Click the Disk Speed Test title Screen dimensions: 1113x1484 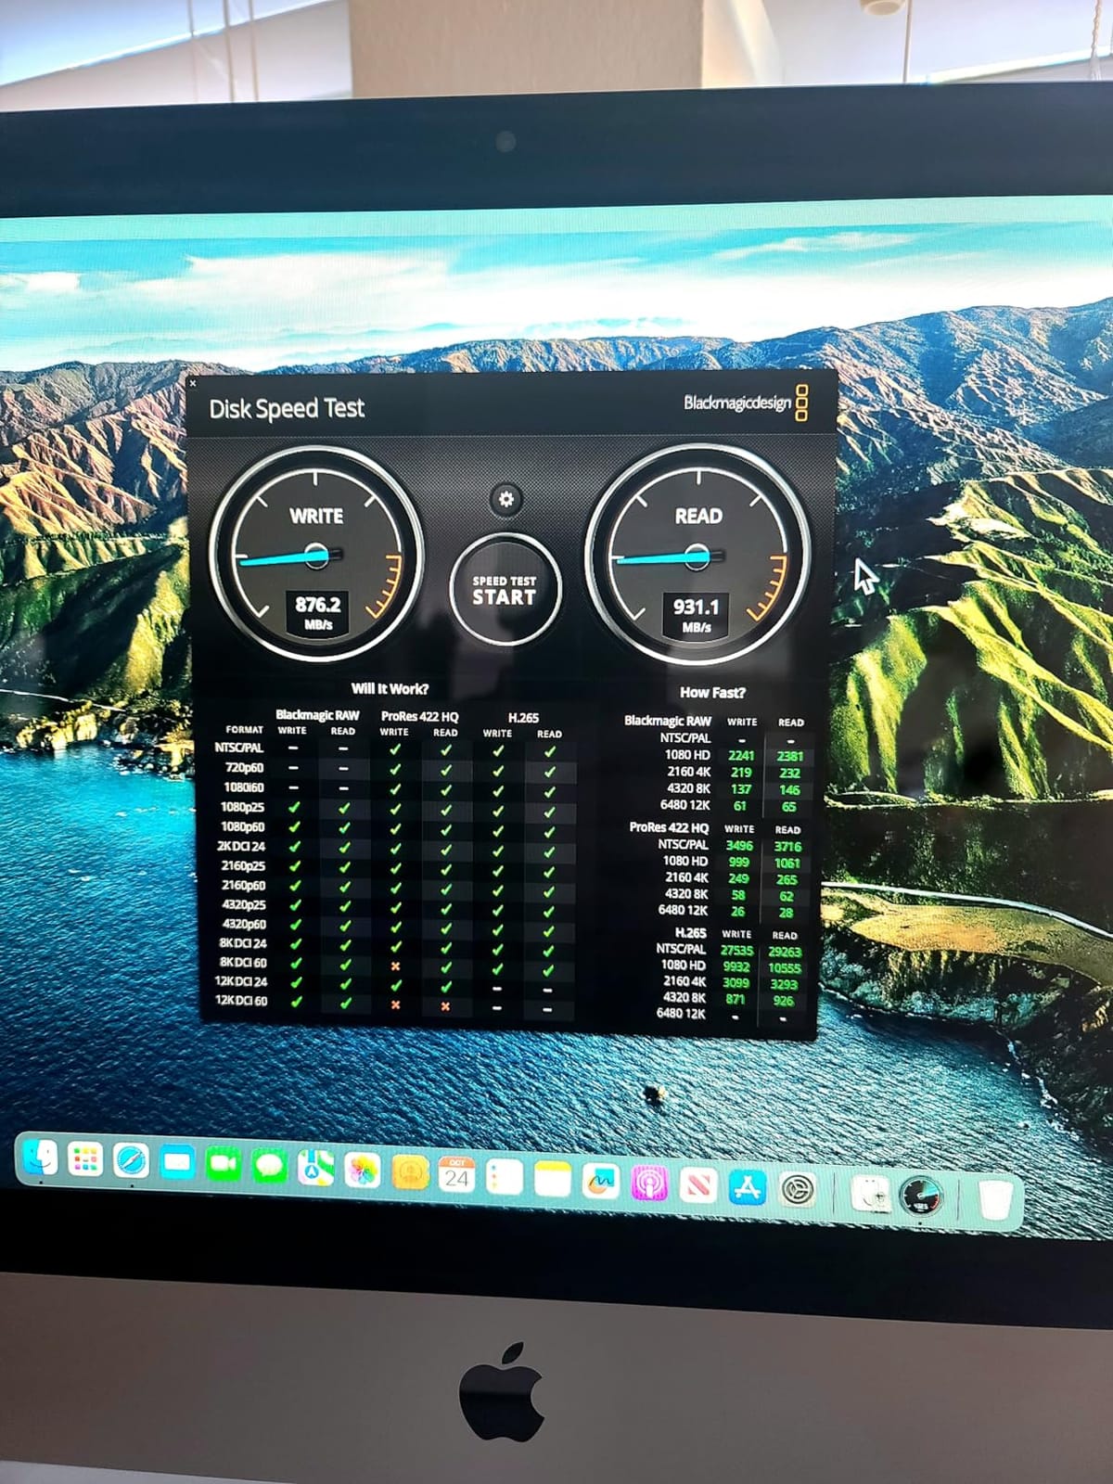click(287, 409)
